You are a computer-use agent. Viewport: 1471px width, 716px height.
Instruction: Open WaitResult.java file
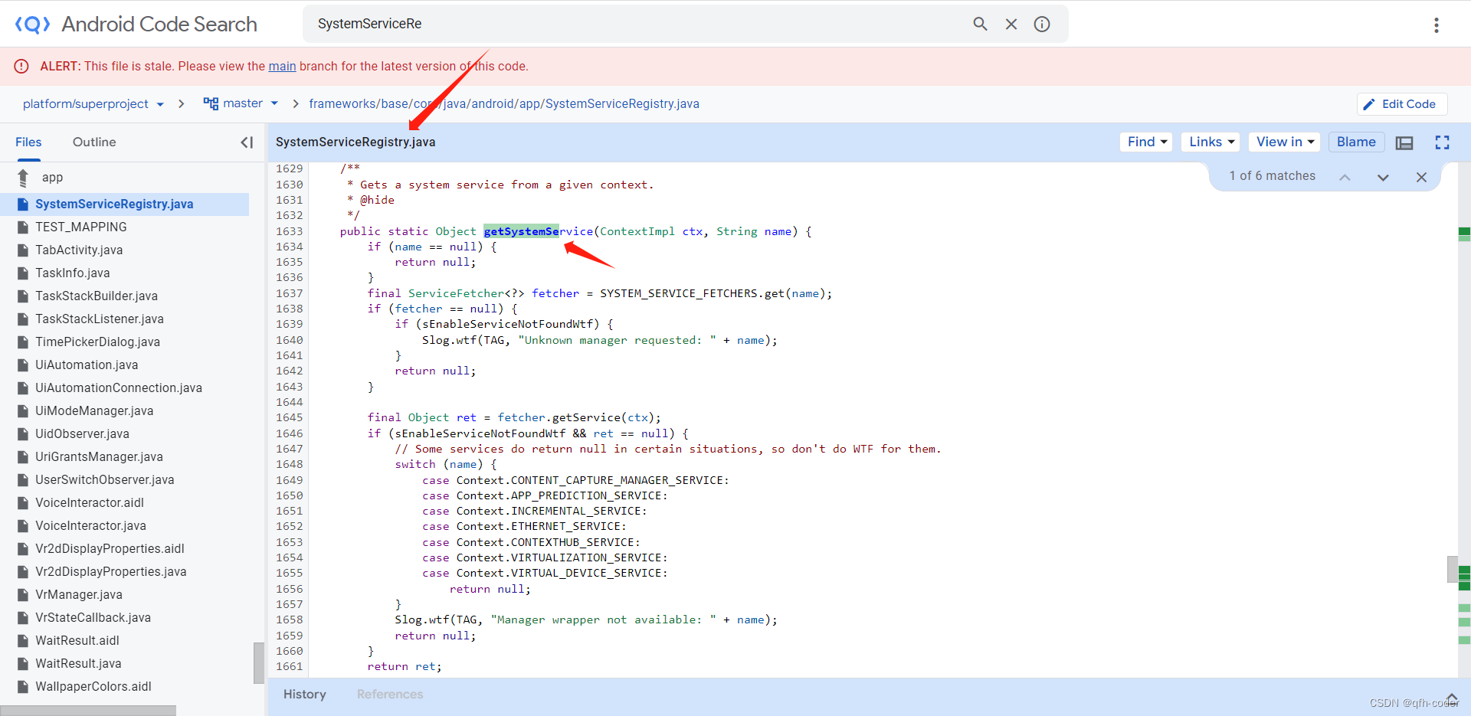pyautogui.click(x=78, y=664)
